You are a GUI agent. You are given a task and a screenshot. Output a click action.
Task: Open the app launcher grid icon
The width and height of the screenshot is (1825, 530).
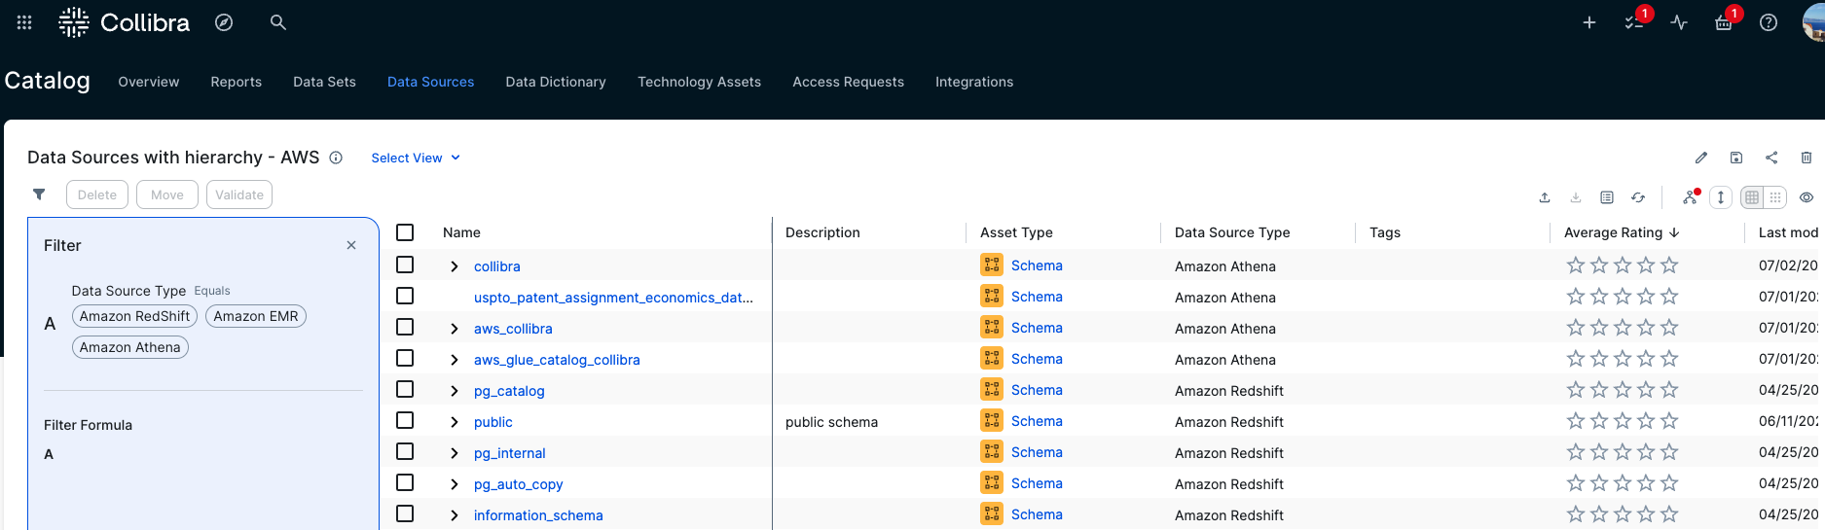24,22
